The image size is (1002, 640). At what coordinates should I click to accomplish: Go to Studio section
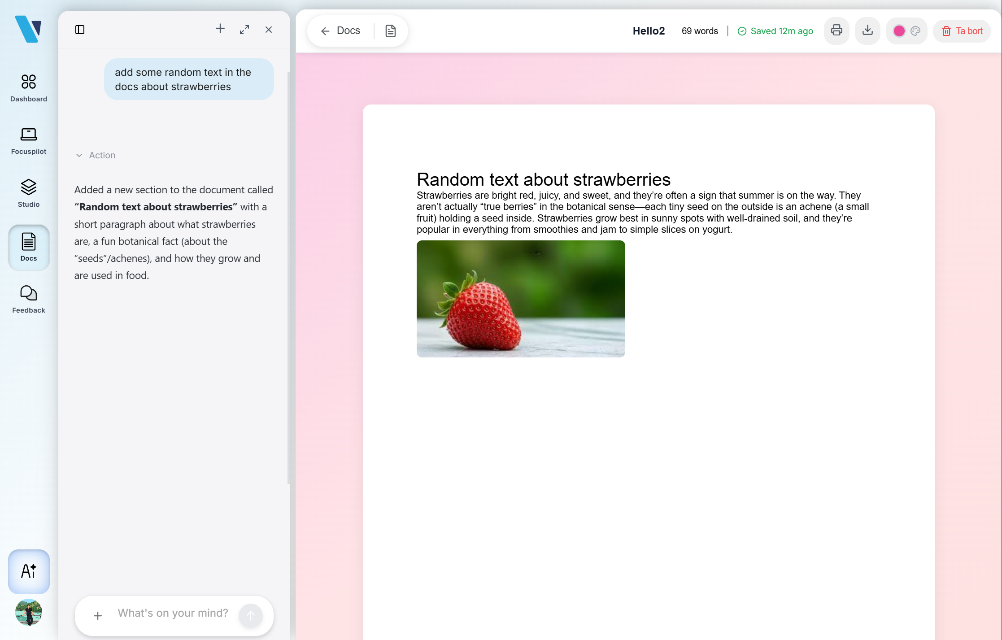(29, 193)
